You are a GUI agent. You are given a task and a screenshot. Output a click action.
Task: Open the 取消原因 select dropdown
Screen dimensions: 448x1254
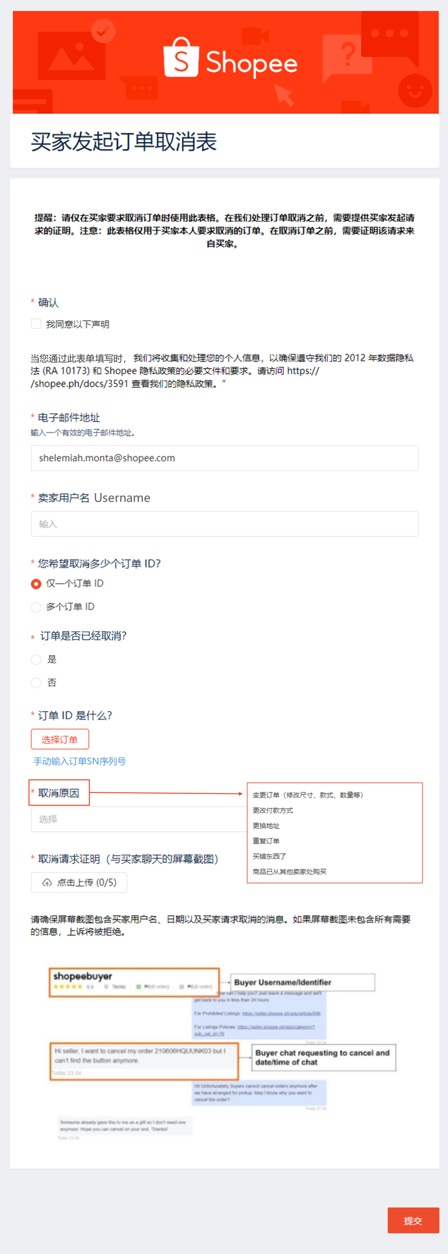(x=139, y=819)
